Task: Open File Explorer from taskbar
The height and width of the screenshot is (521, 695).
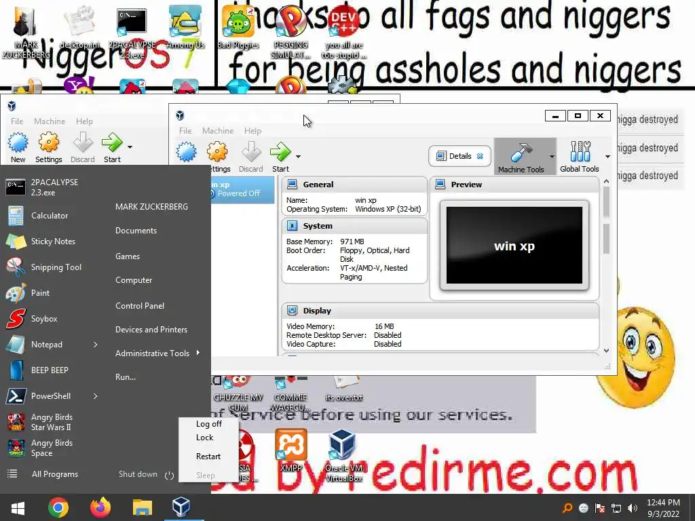Action: click(143, 507)
